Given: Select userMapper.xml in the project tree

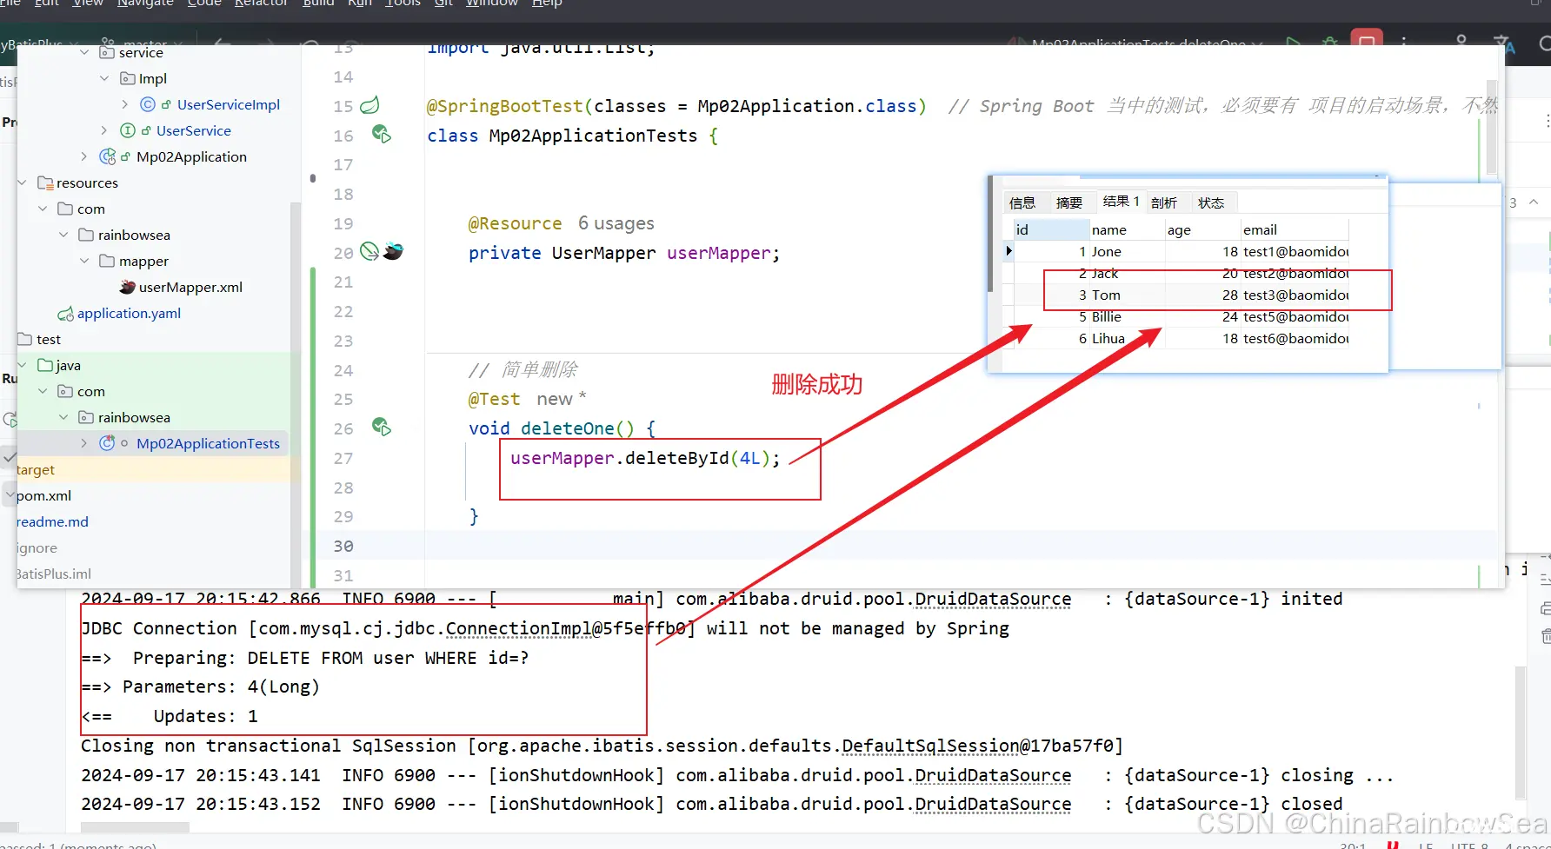Looking at the screenshot, I should pos(190,287).
